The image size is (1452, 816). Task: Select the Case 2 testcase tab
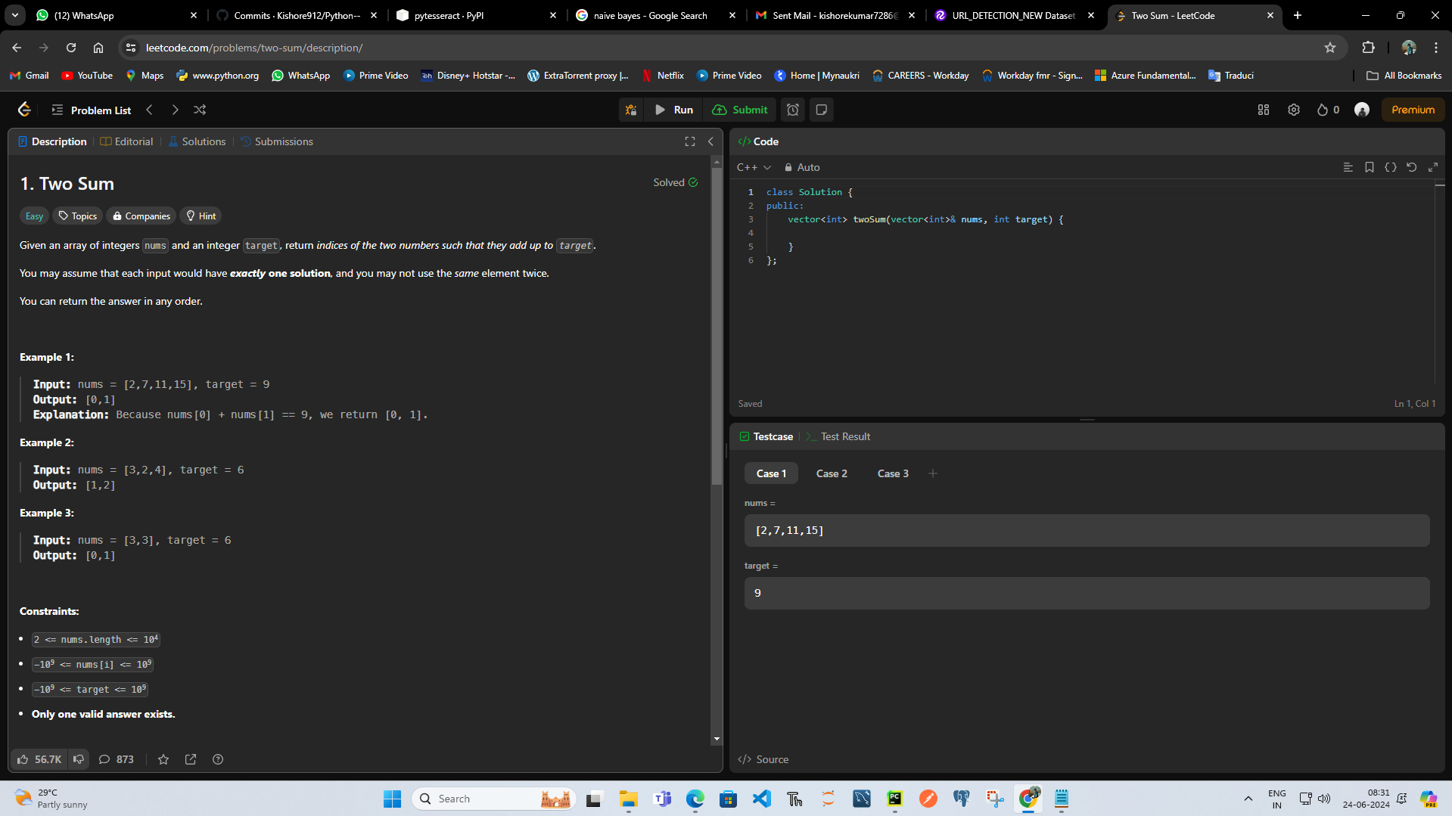[x=831, y=473]
